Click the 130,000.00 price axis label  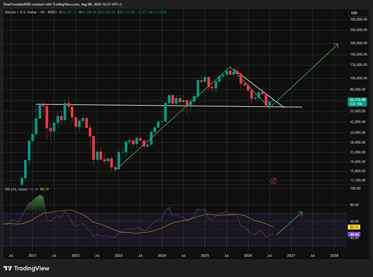(359, 65)
